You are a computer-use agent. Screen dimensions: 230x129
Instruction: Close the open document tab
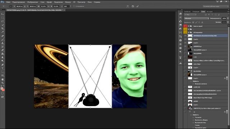click(64, 10)
